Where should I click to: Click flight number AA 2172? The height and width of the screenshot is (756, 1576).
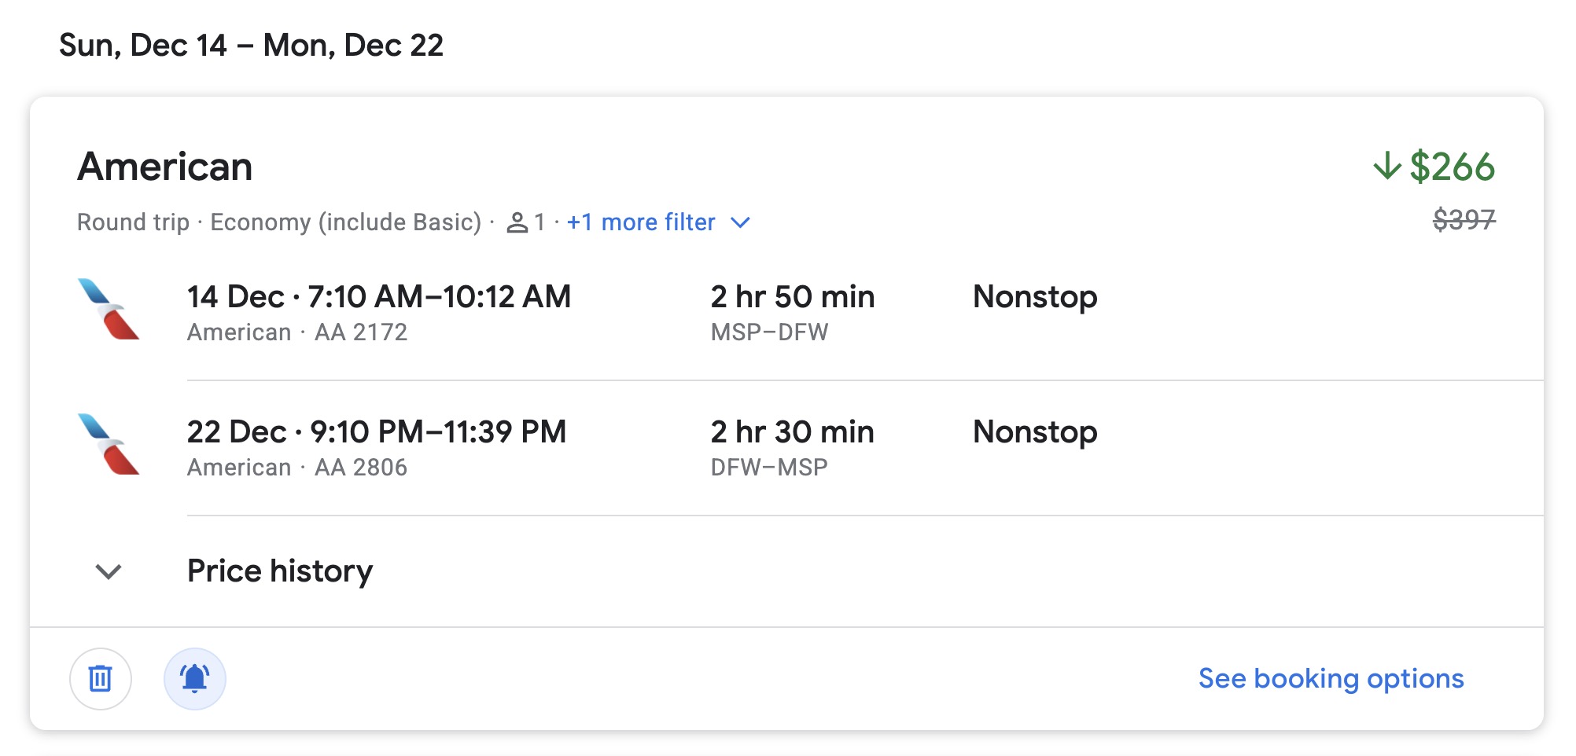[361, 332]
